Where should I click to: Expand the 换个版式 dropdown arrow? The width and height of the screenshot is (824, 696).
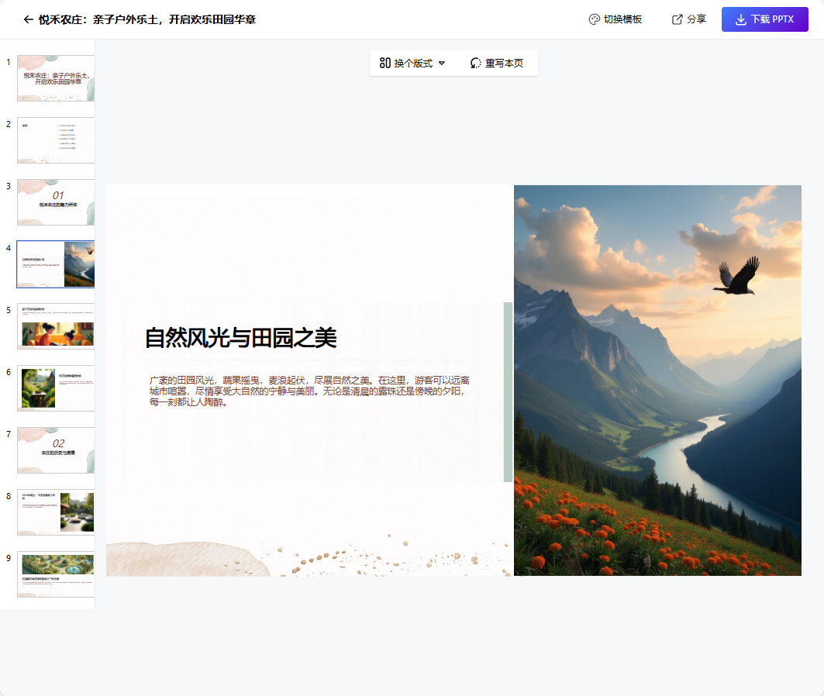click(442, 64)
